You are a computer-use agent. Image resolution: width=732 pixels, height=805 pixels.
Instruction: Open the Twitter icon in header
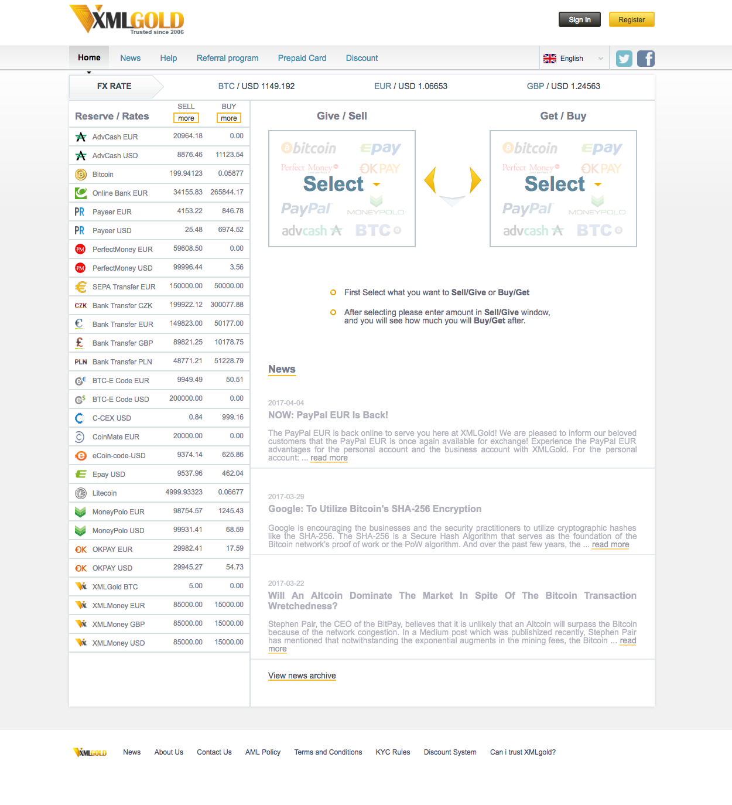point(624,59)
